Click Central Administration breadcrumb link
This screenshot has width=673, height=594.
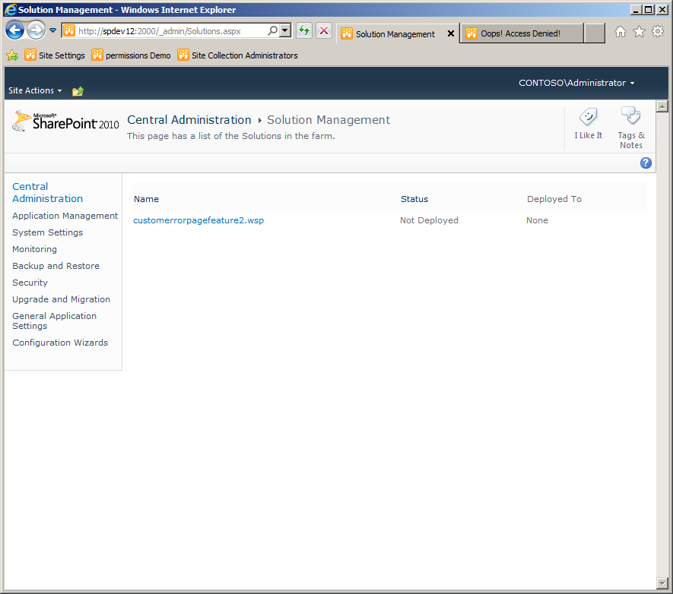[189, 120]
